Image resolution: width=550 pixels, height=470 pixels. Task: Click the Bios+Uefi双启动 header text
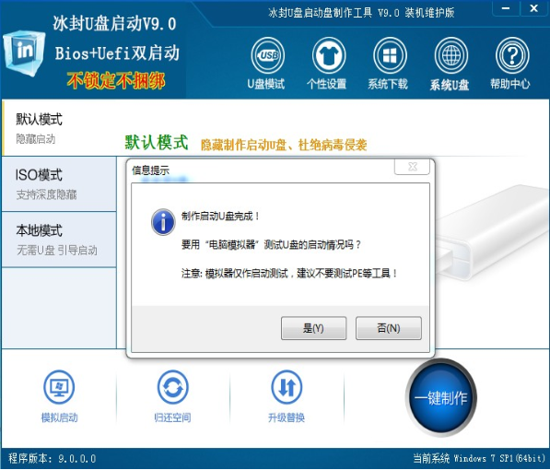coord(117,53)
